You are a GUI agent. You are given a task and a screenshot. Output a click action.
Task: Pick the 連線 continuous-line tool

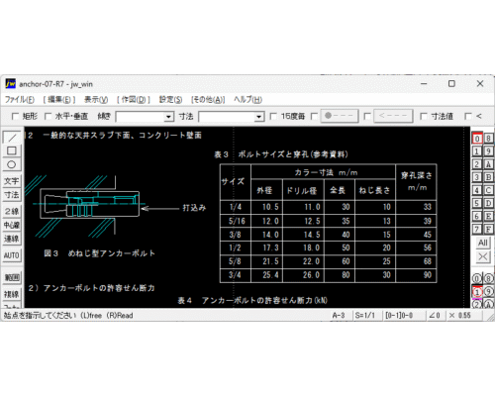[x=12, y=239]
